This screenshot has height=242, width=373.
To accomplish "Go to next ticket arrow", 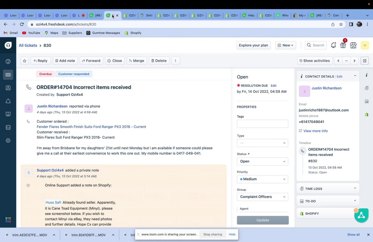I will click(354, 61).
